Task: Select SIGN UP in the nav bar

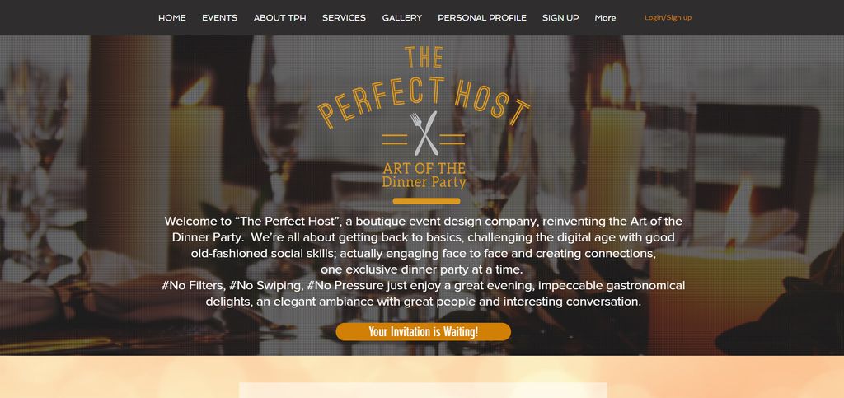Action: 560,18
